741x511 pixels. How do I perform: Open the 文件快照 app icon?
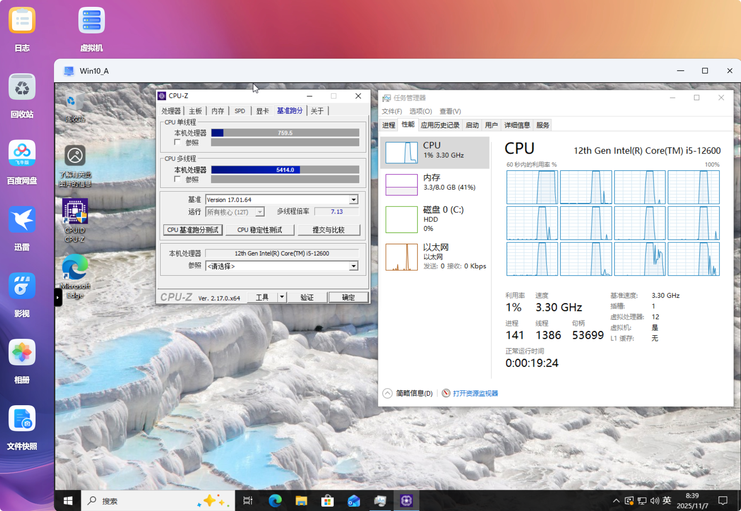(22, 419)
